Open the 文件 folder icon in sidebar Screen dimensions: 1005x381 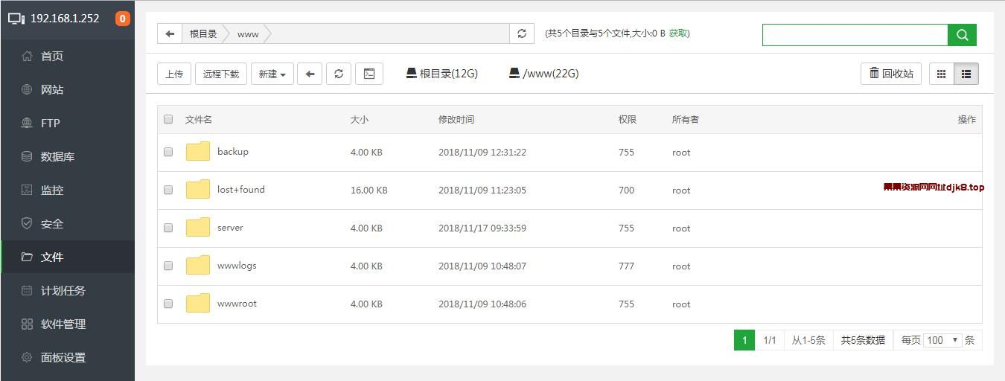[x=28, y=257]
